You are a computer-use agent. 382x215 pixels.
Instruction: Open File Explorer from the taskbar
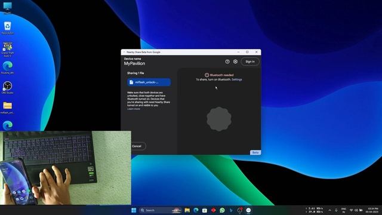187,210
